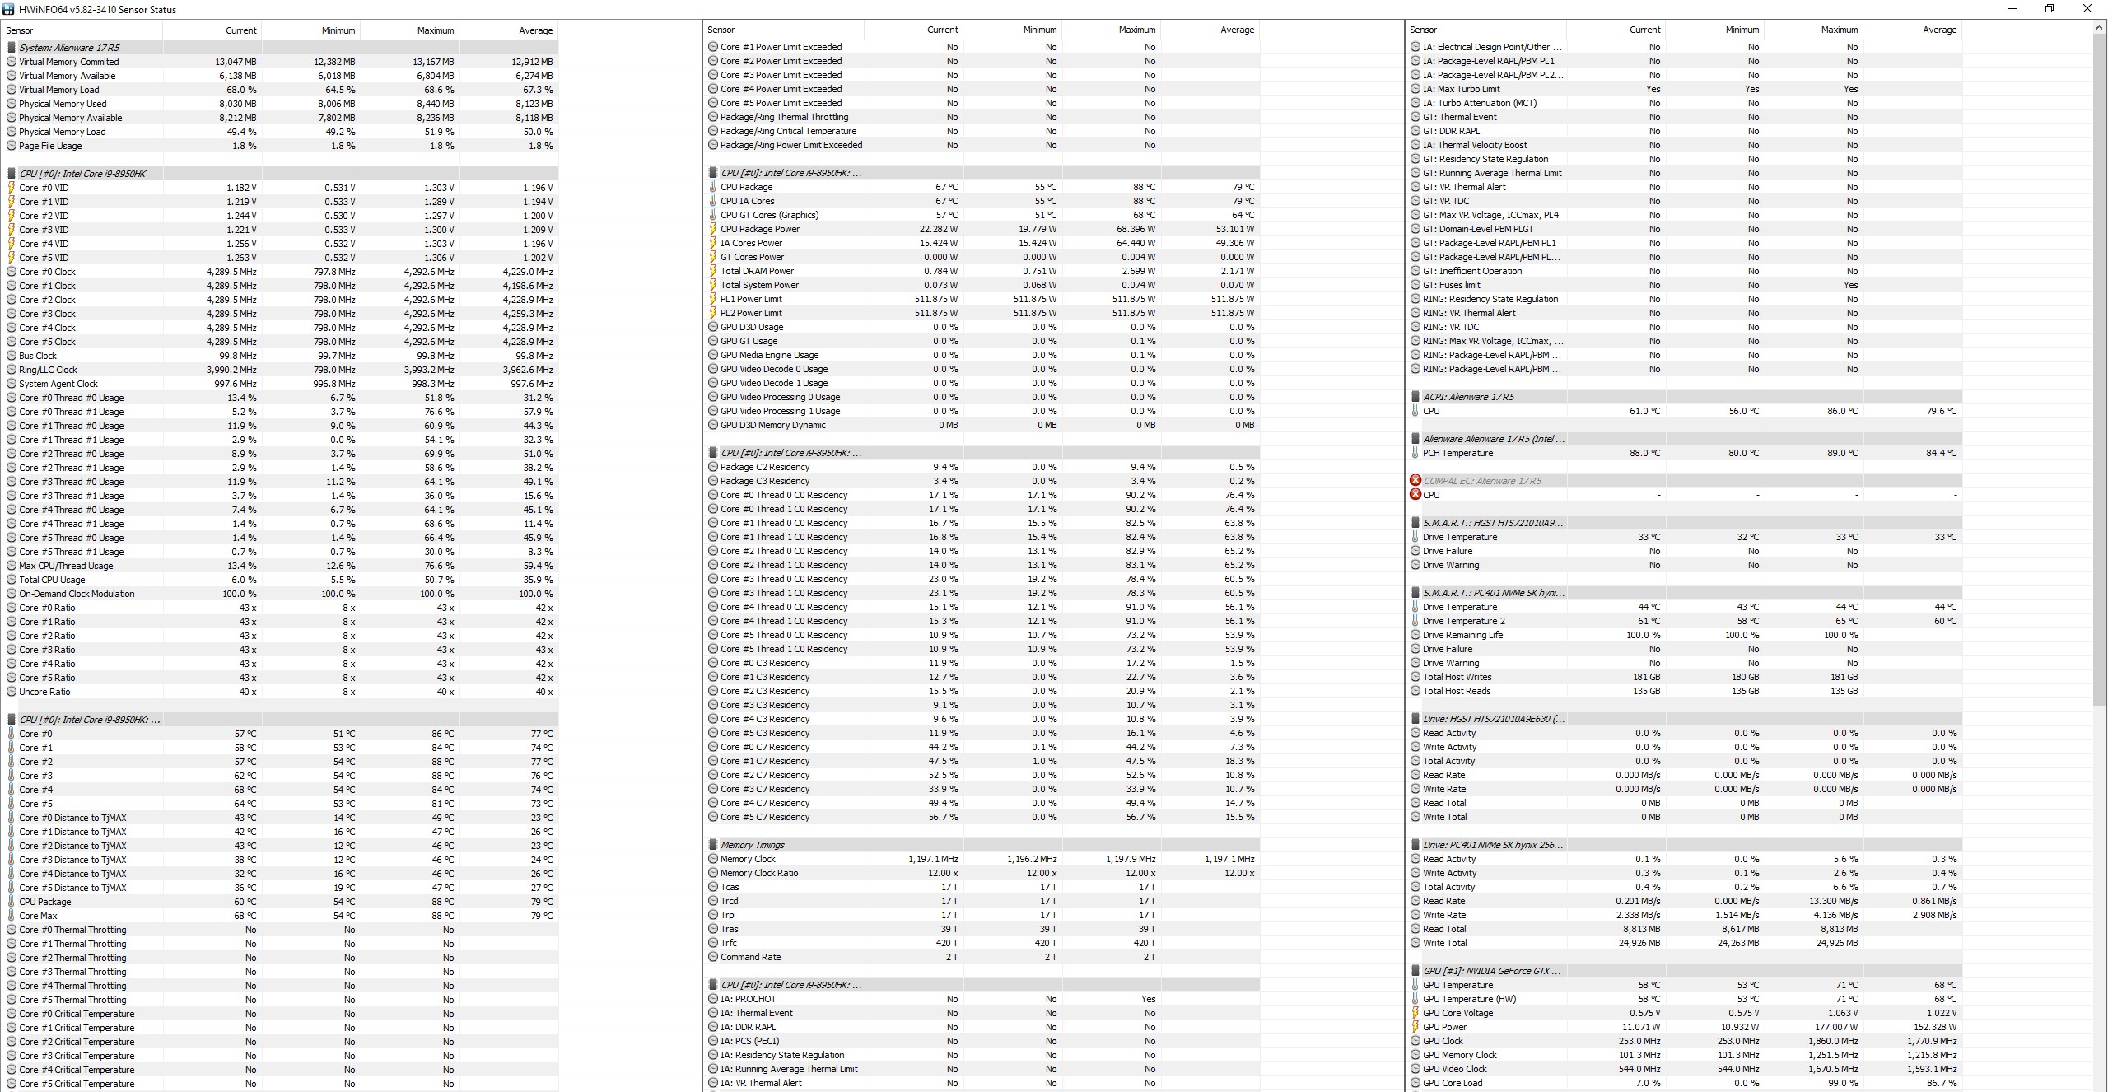Image resolution: width=2108 pixels, height=1092 pixels.
Task: Click the clock icon beside Core #3 Clock
Action: point(12,314)
